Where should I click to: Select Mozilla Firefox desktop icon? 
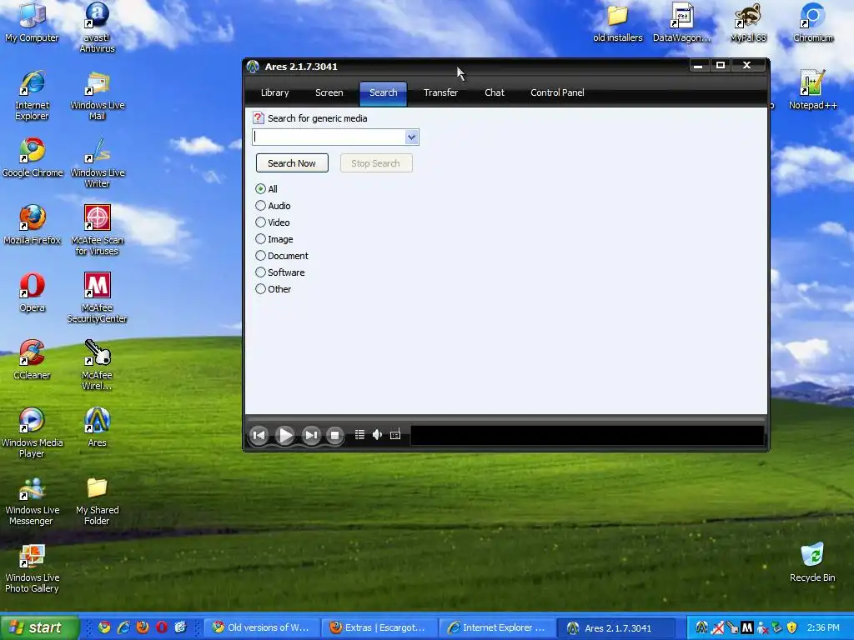point(32,225)
